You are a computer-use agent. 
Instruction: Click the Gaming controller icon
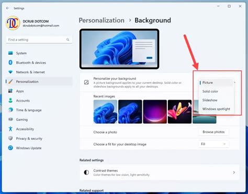click(10, 119)
